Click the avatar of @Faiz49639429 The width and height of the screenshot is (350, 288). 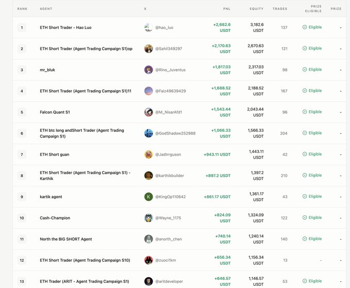point(148,91)
